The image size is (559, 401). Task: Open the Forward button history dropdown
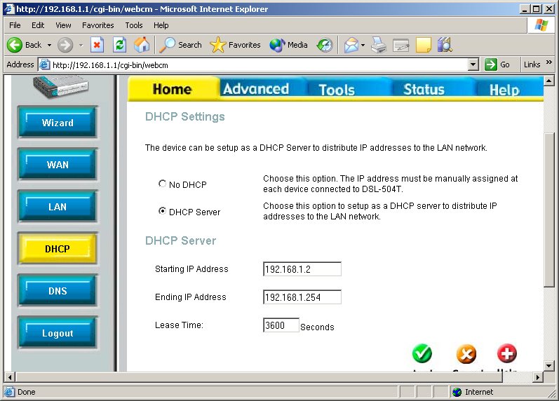click(x=81, y=46)
